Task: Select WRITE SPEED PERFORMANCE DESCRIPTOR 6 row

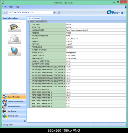Action: [78, 81]
